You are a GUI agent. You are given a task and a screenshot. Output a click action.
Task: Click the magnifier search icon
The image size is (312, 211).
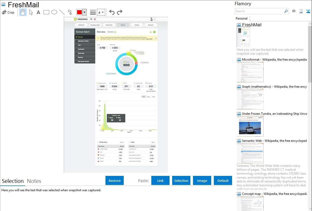click(x=286, y=11)
